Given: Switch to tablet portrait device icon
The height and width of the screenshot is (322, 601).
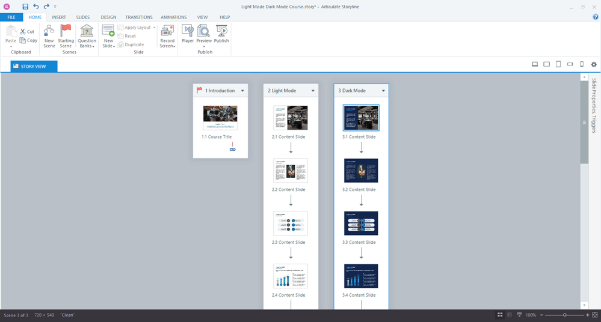Looking at the screenshot, I should pyautogui.click(x=558, y=64).
